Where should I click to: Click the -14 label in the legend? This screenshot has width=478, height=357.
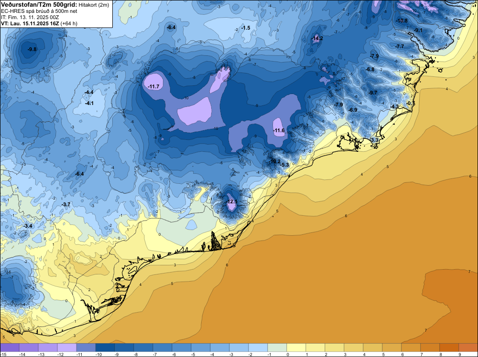tap(22, 354)
